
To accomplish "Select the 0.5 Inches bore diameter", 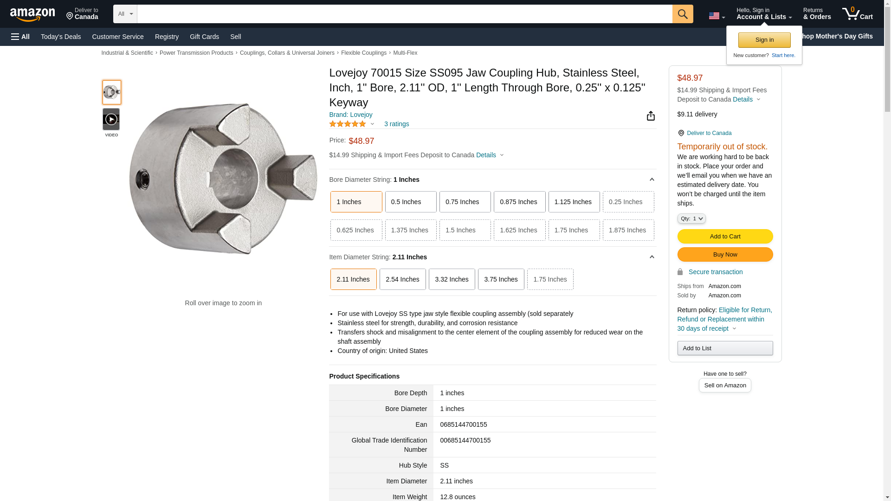I will [x=410, y=202].
